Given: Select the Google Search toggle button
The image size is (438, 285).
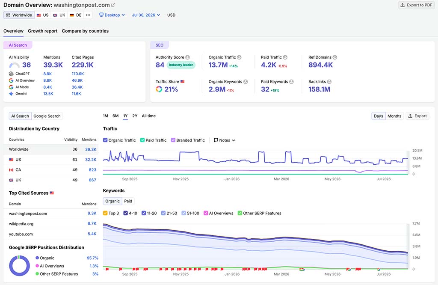Looking at the screenshot, I should click(47, 116).
